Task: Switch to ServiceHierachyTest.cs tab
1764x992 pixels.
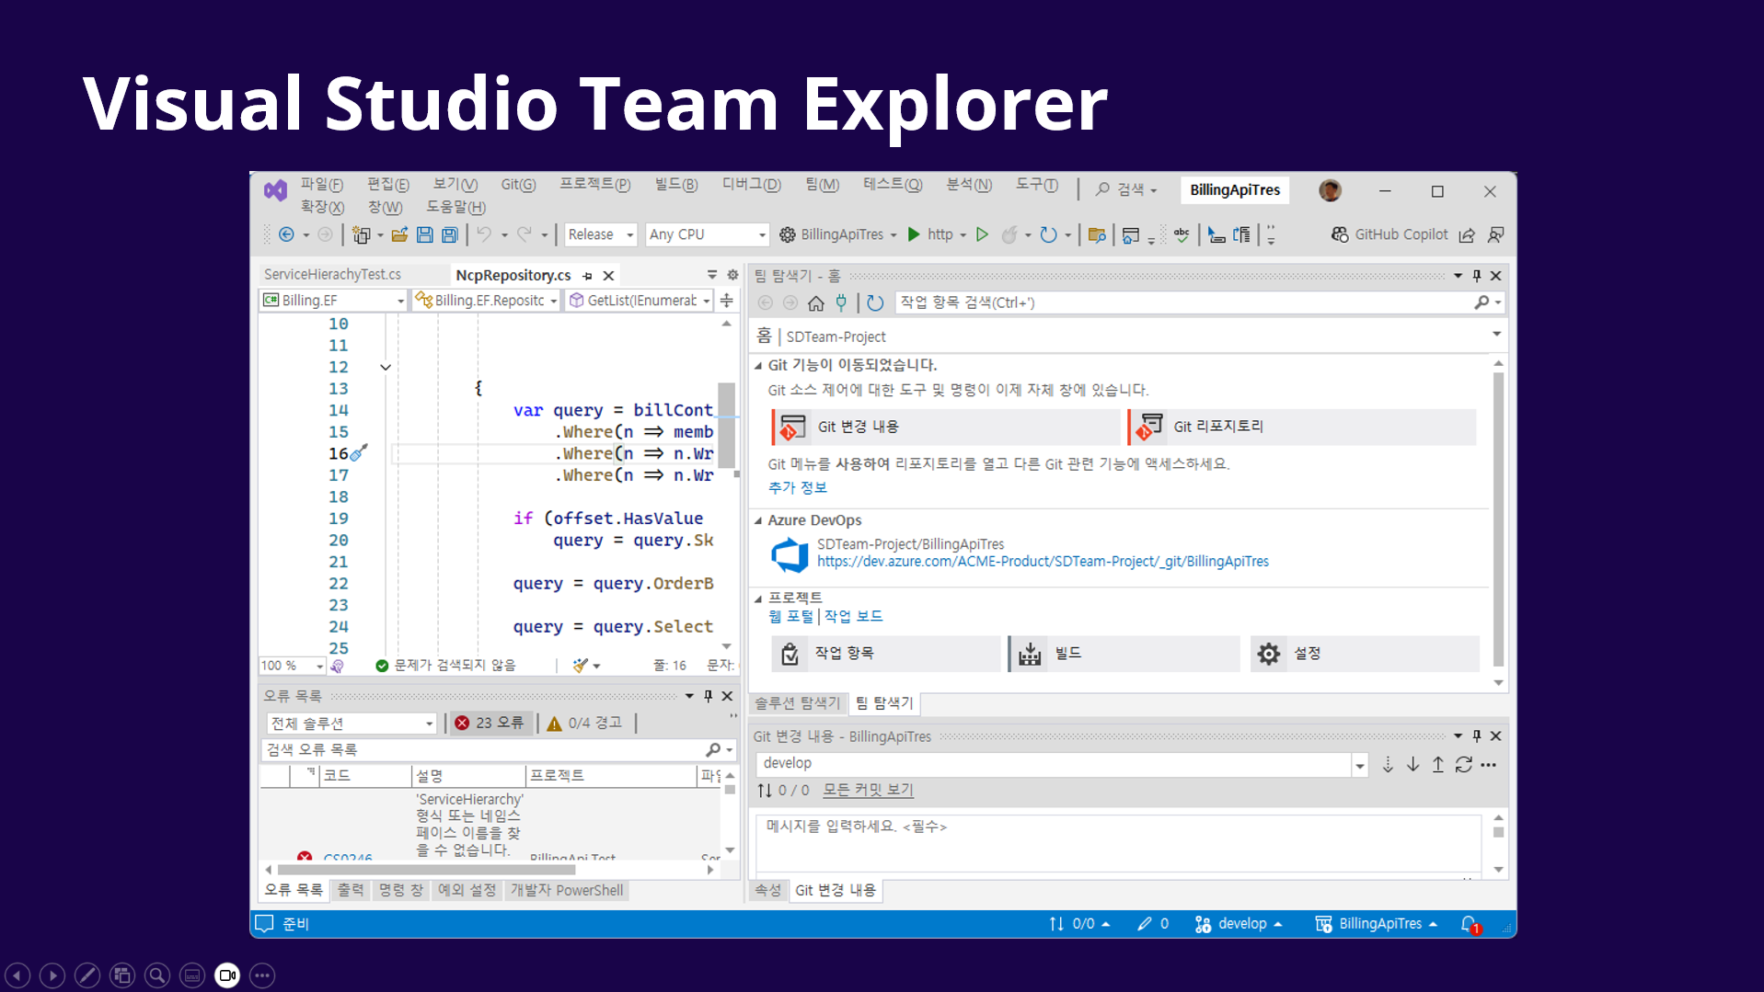Action: (x=332, y=275)
